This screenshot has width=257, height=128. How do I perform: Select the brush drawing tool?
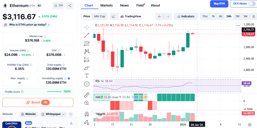click(87, 68)
